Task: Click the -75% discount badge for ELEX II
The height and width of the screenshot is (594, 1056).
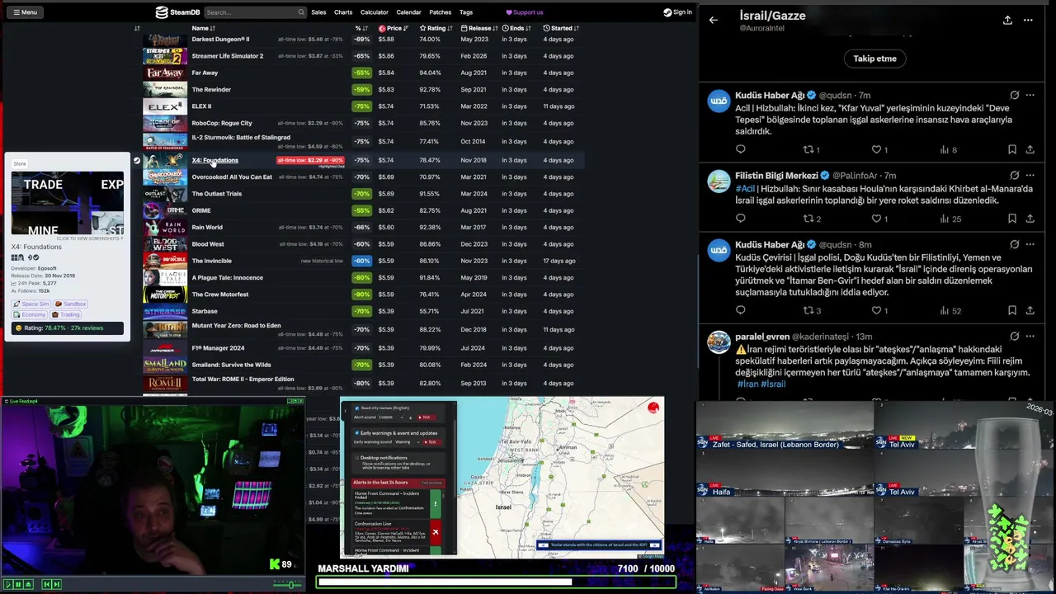Action: [x=361, y=106]
